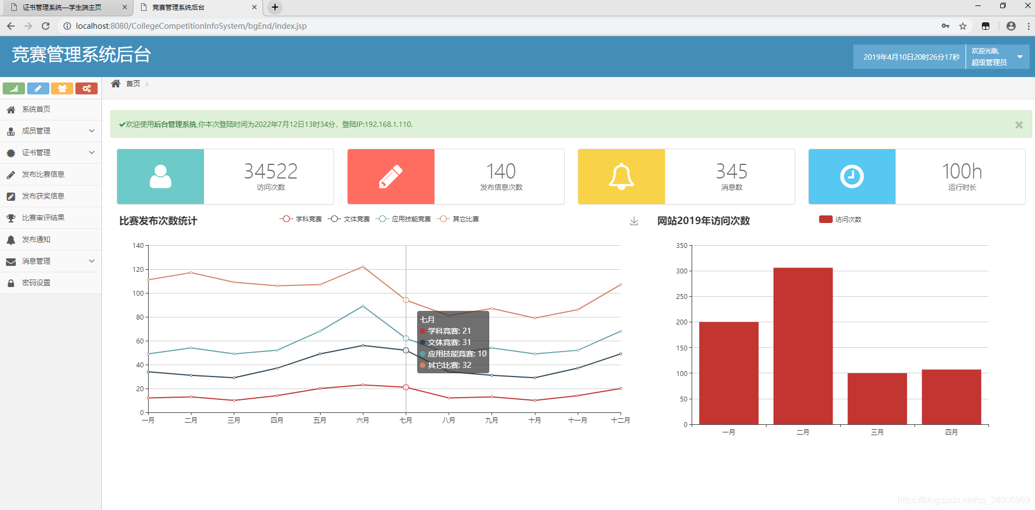The width and height of the screenshot is (1035, 510).
Task: Expand the 成员管理 submenu chevron
Action: (x=92, y=131)
